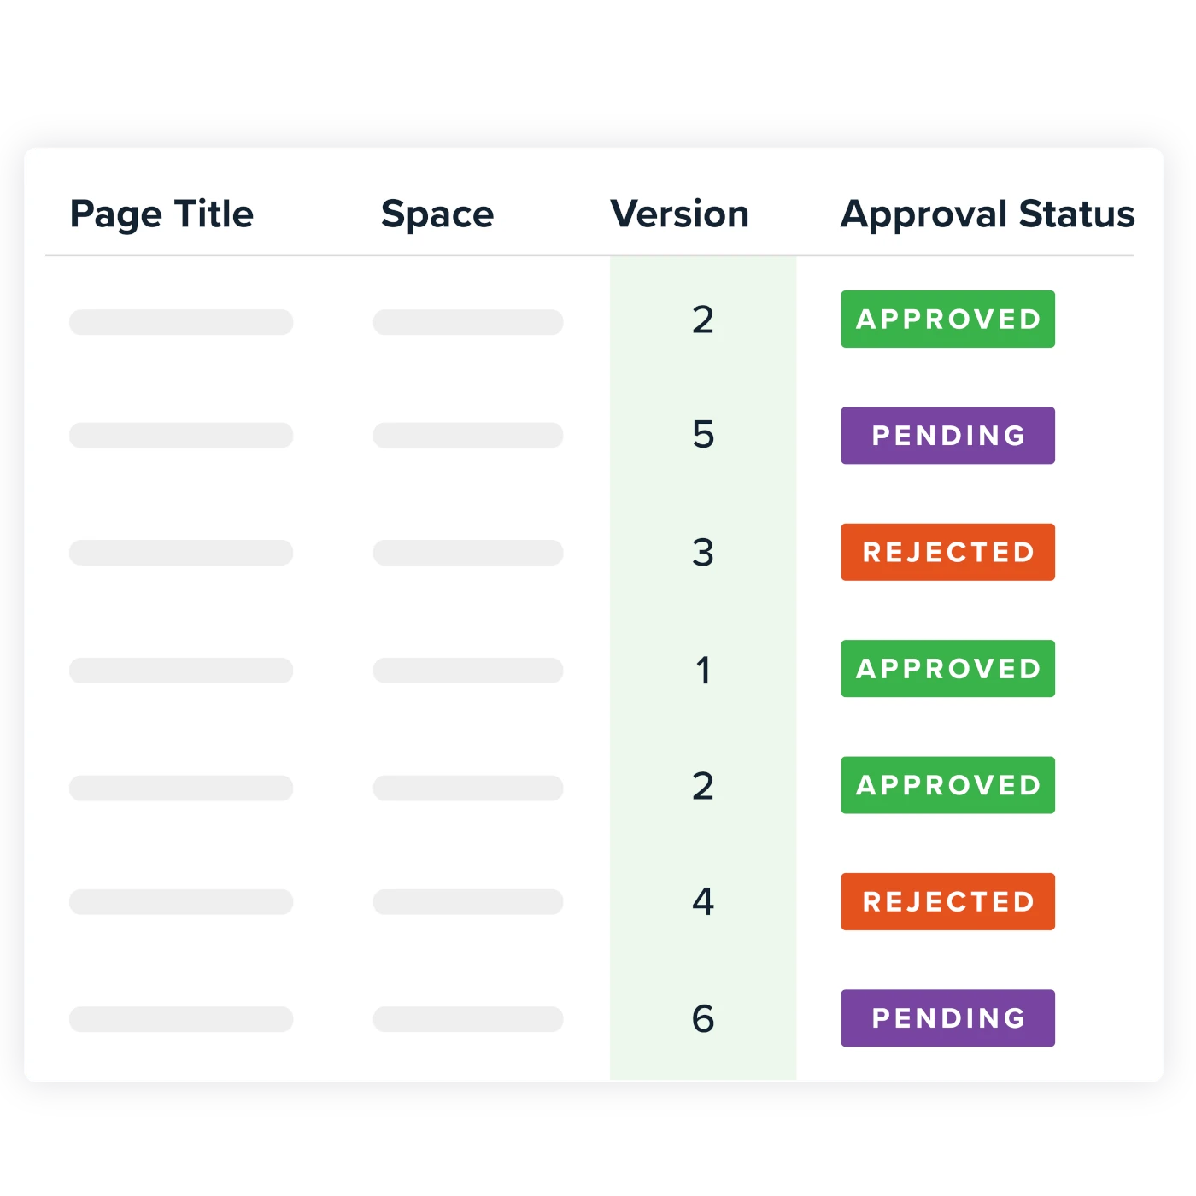This screenshot has width=1196, height=1196.
Task: Click the APPROVED badge in the fifth row
Action: coord(947,785)
